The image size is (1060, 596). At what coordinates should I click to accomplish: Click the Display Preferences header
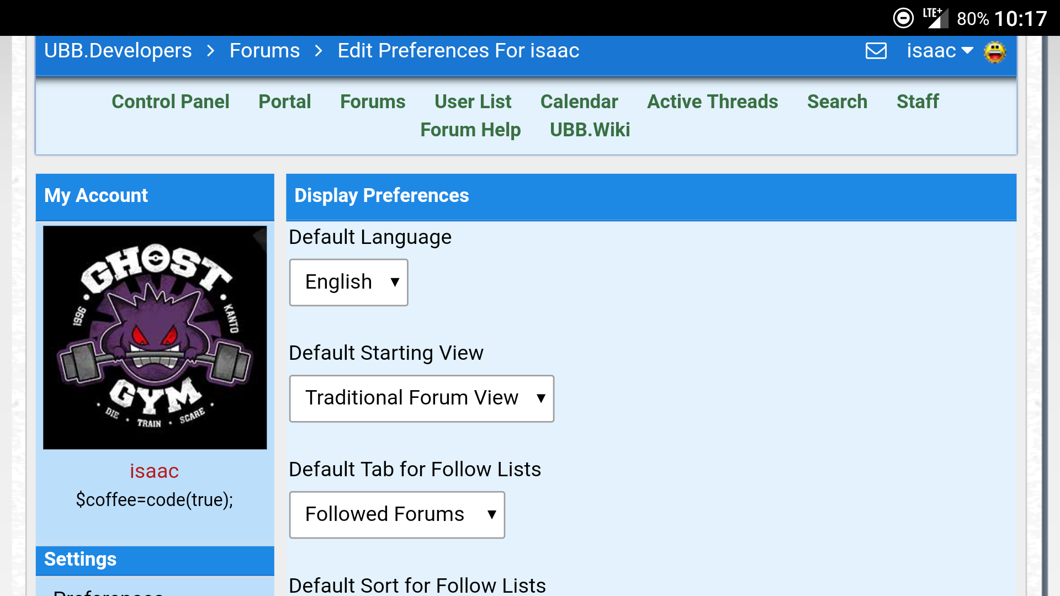click(651, 196)
